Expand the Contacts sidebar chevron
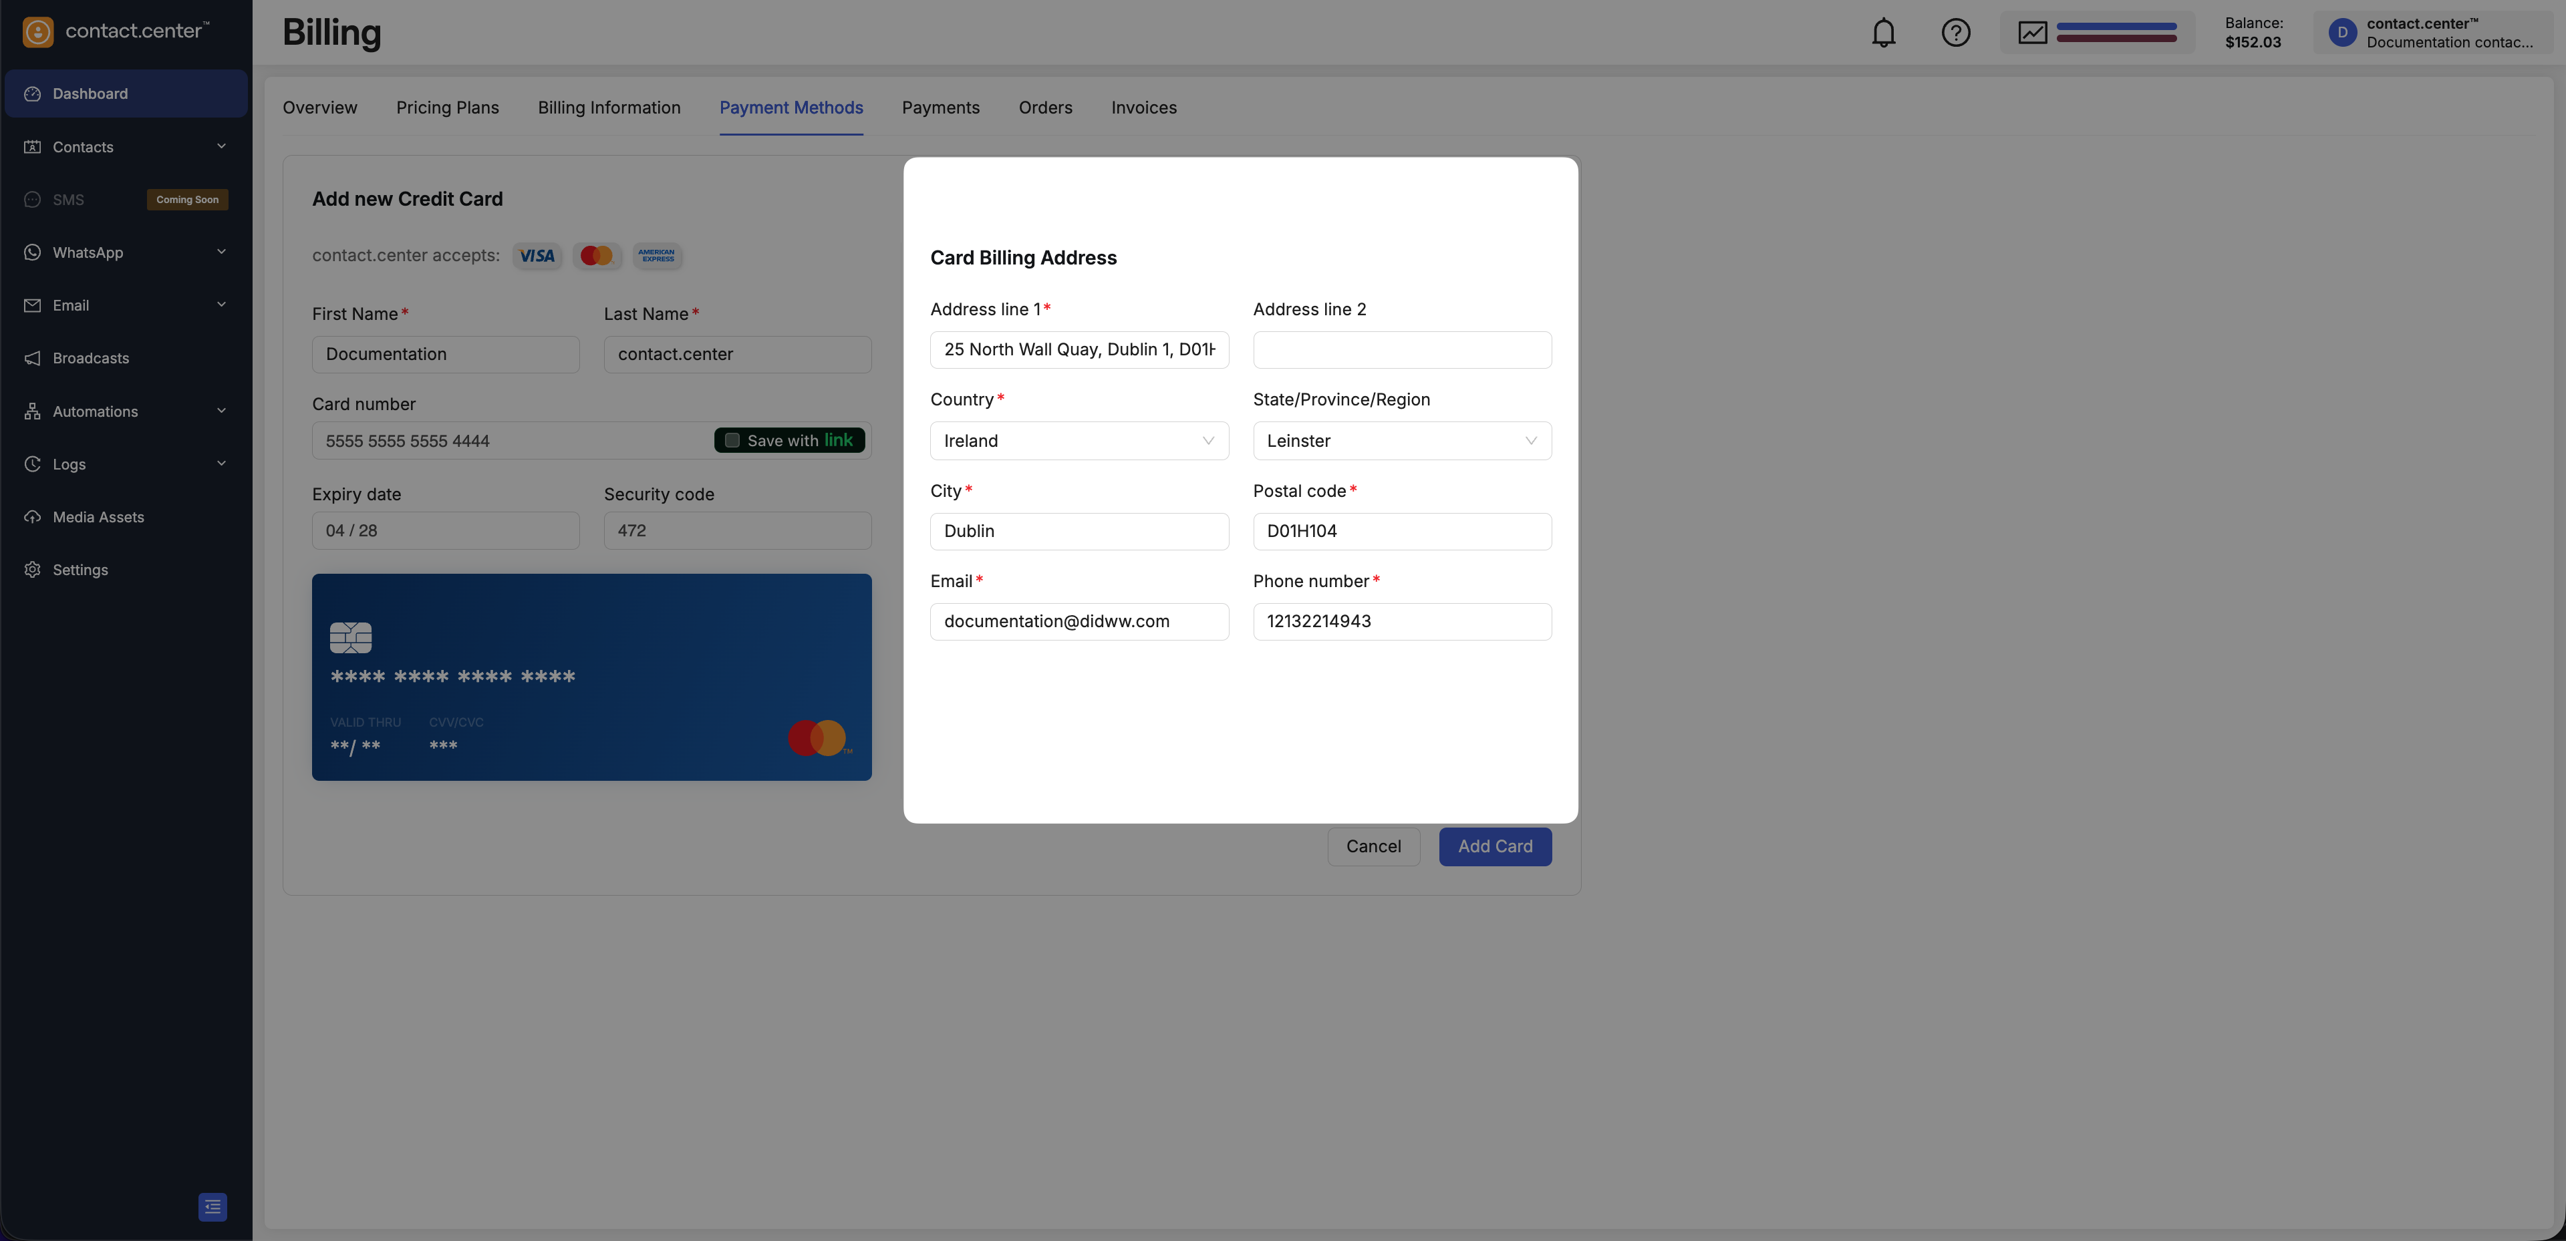 (x=221, y=146)
